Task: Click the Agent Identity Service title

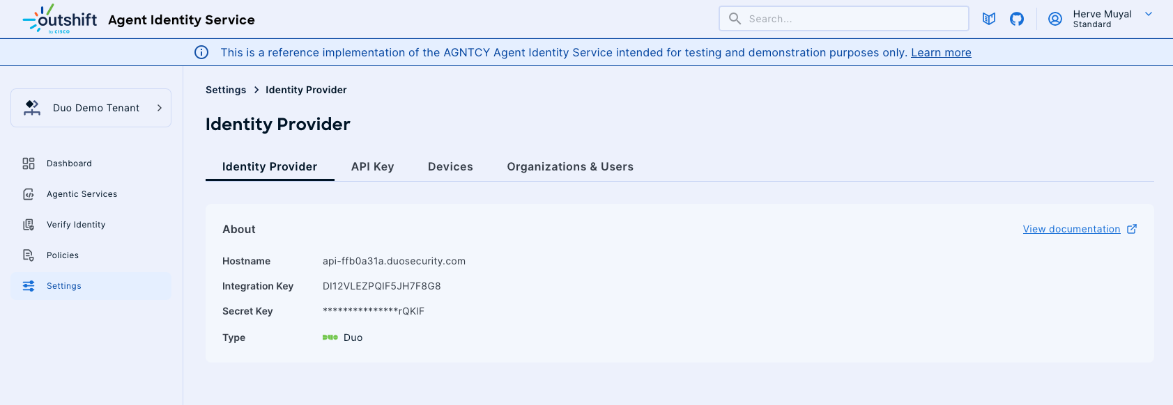Action: point(181,19)
